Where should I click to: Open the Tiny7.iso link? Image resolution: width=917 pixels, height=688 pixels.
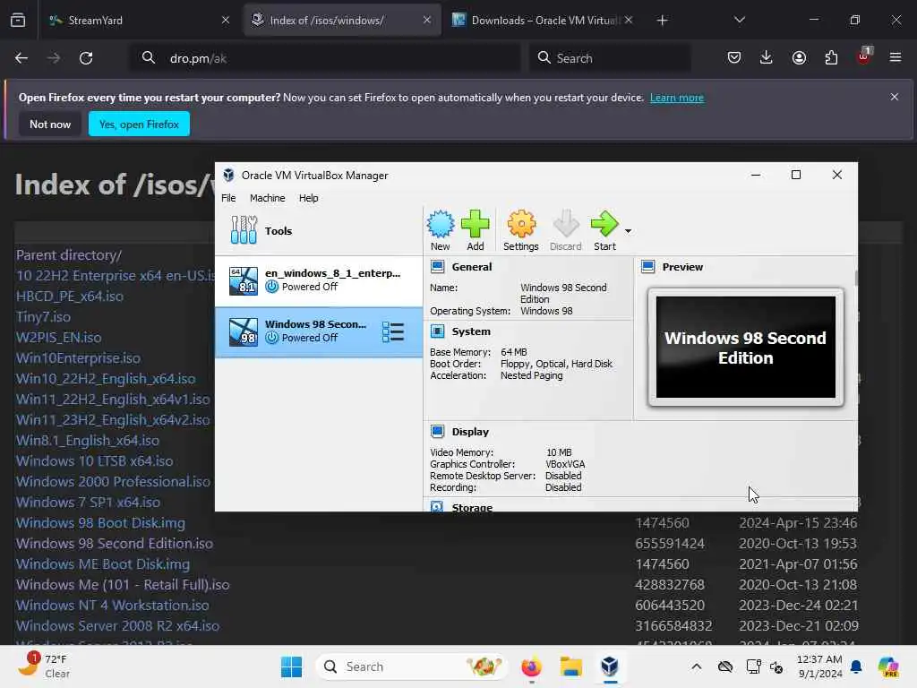43,316
